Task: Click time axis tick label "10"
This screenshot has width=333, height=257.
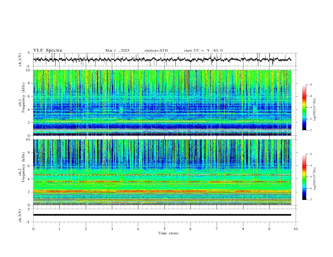Action: pyautogui.click(x=296, y=229)
